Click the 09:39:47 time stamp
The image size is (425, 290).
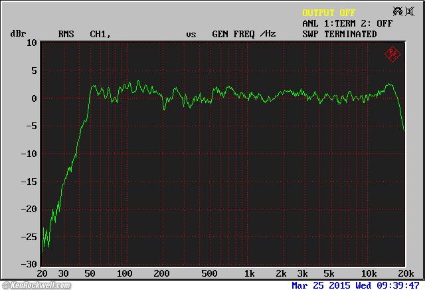[x=398, y=285]
